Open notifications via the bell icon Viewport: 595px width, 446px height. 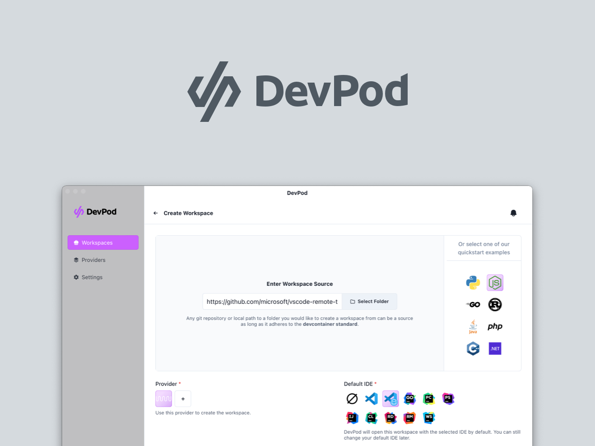513,213
